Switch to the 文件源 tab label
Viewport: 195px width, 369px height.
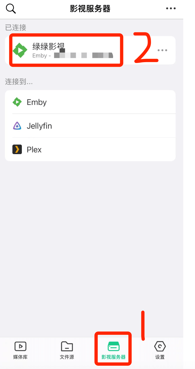coord(67,357)
